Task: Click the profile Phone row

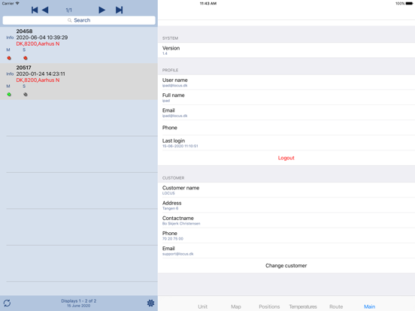Action: tap(286, 128)
